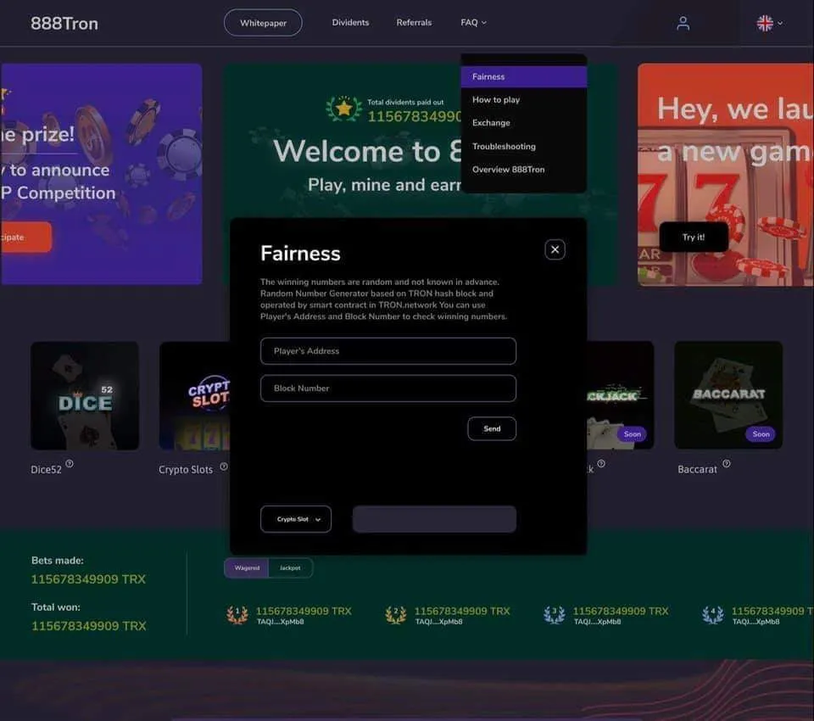
Task: Click the Baccarat info question icon
Action: [x=727, y=463]
